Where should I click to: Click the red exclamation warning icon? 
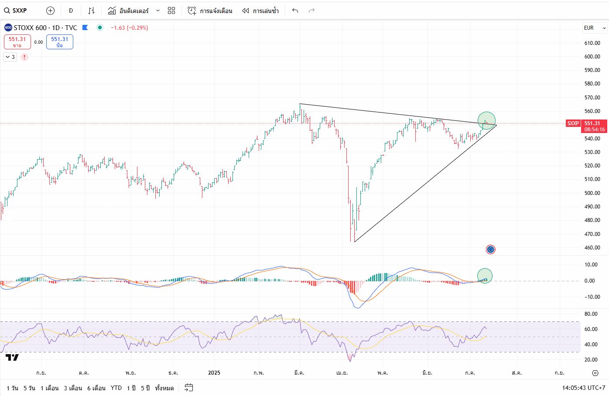(x=24, y=57)
